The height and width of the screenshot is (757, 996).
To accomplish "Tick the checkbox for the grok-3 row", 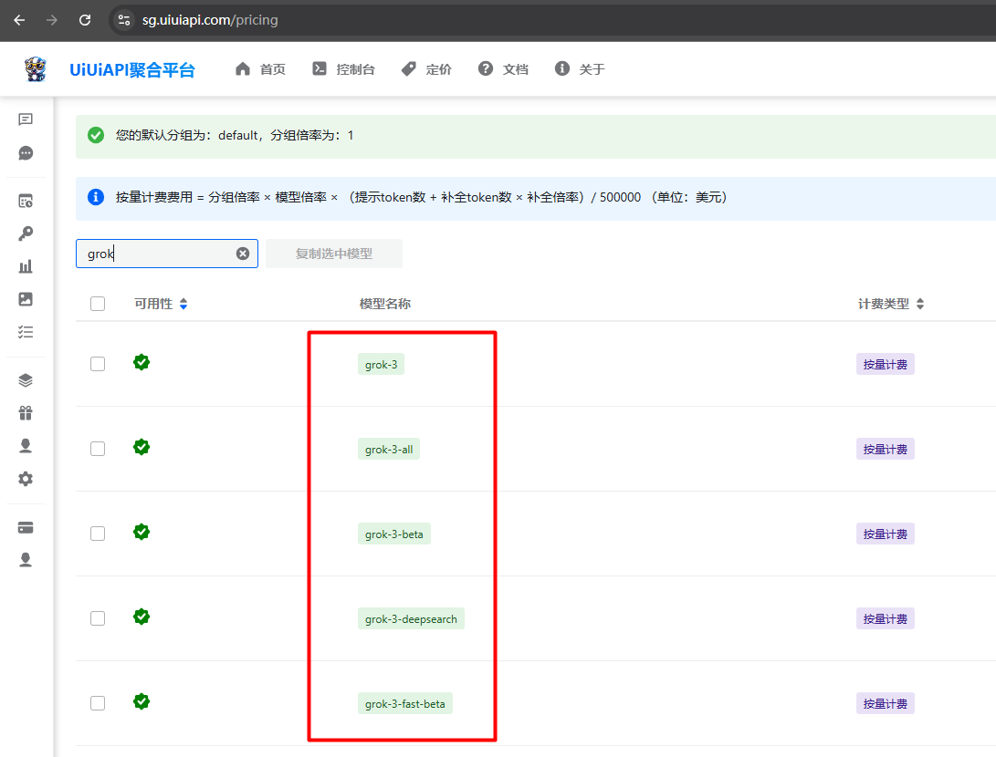I will (x=98, y=362).
